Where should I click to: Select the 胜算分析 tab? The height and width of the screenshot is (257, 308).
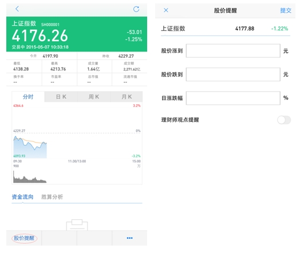(52, 197)
